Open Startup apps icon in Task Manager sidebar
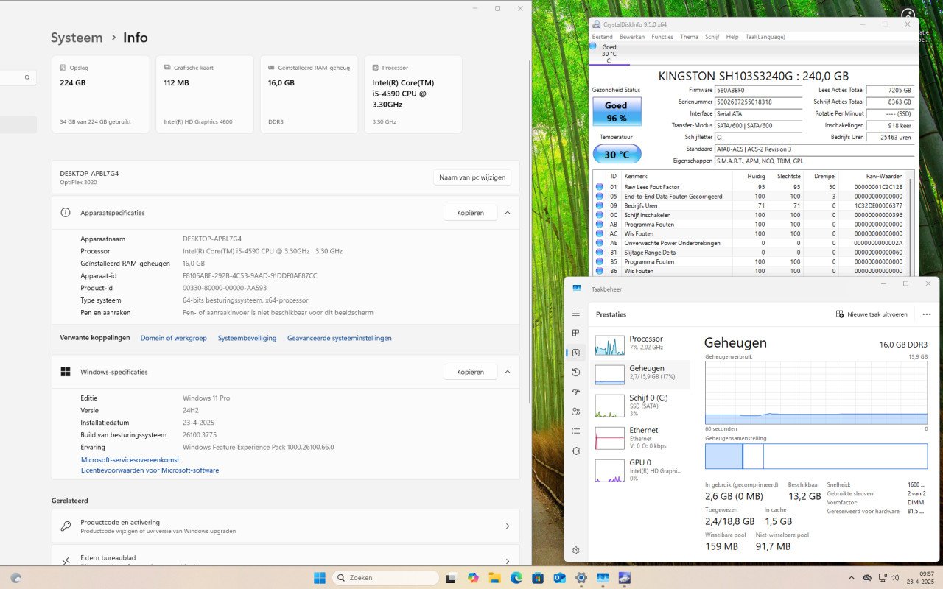Screen dimensions: 943x589 click(x=576, y=392)
